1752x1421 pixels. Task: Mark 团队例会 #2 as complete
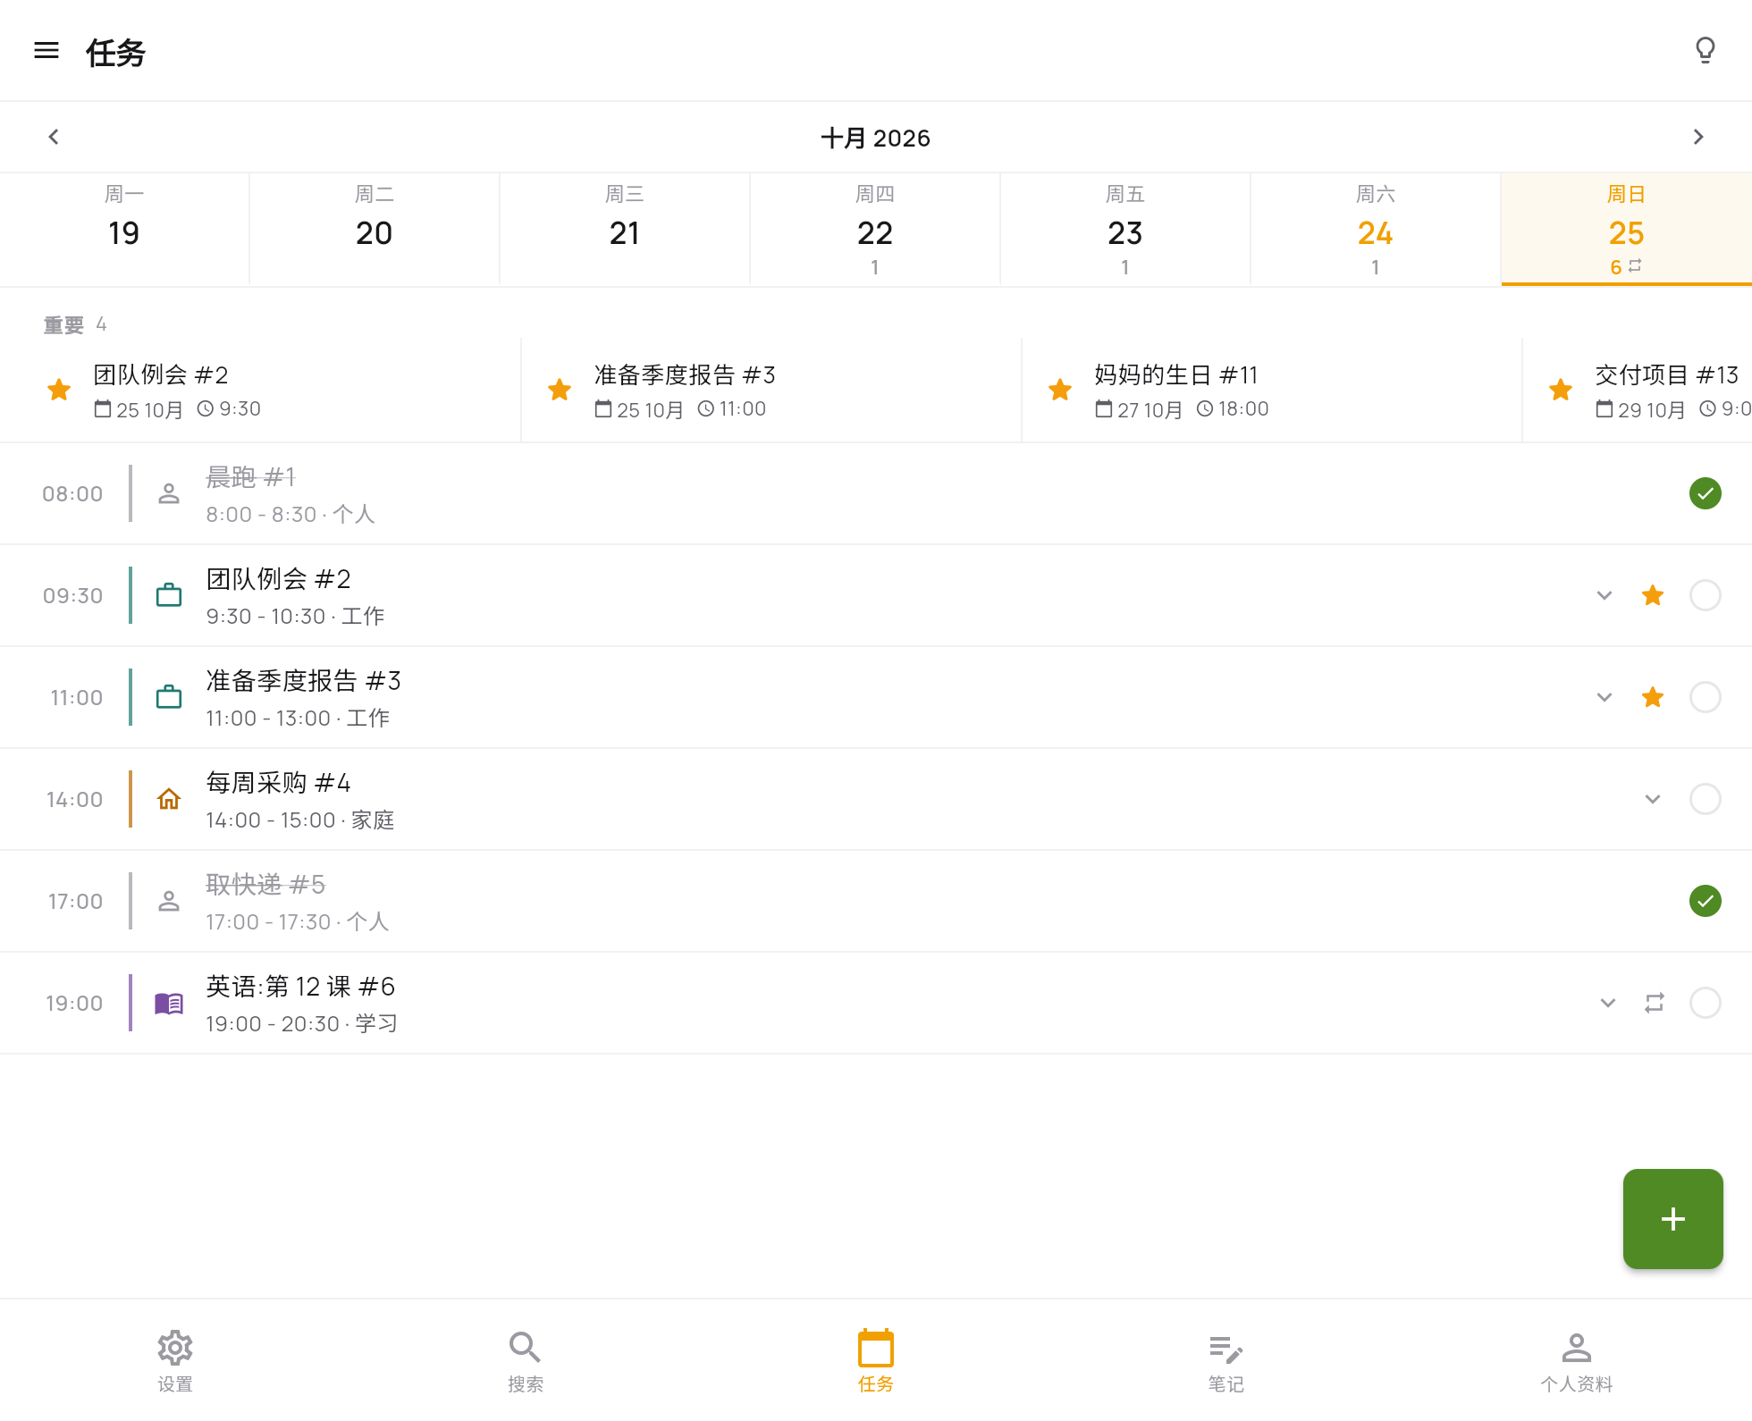[x=1706, y=595]
